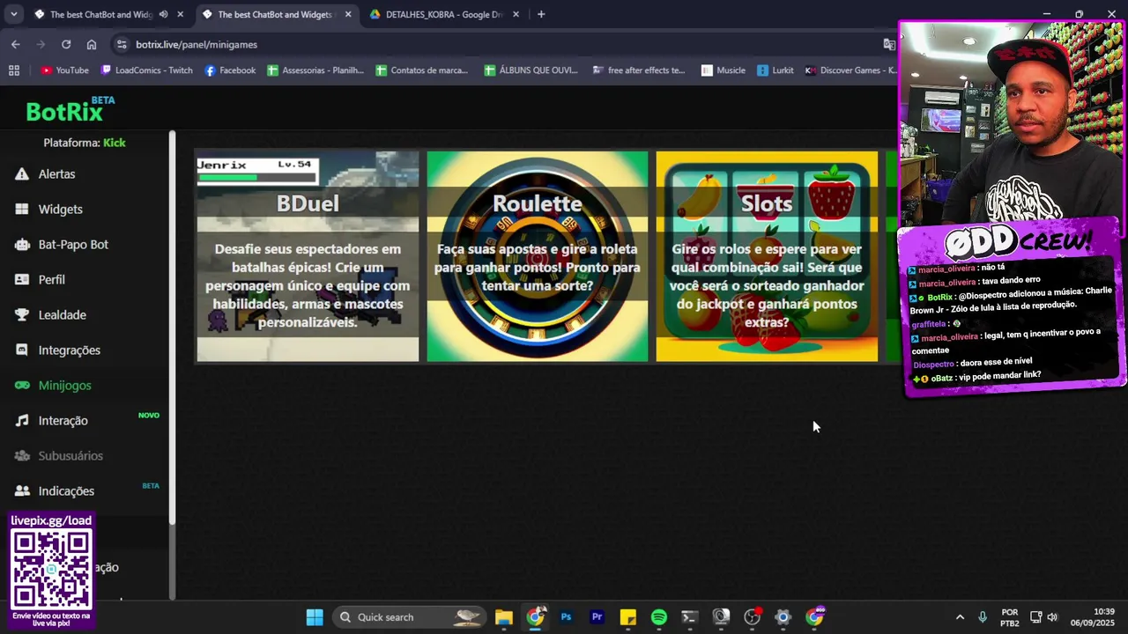Open LoadComics - Twitch bookmark
Screen dimensions: 1128x634
[x=146, y=70]
